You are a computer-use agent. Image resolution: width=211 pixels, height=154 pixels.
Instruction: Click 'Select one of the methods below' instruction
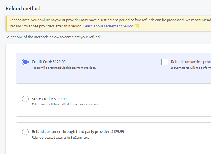(x=52, y=37)
